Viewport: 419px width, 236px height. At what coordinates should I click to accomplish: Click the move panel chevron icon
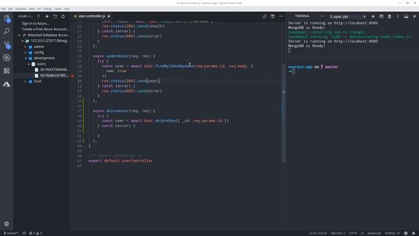click(398, 16)
